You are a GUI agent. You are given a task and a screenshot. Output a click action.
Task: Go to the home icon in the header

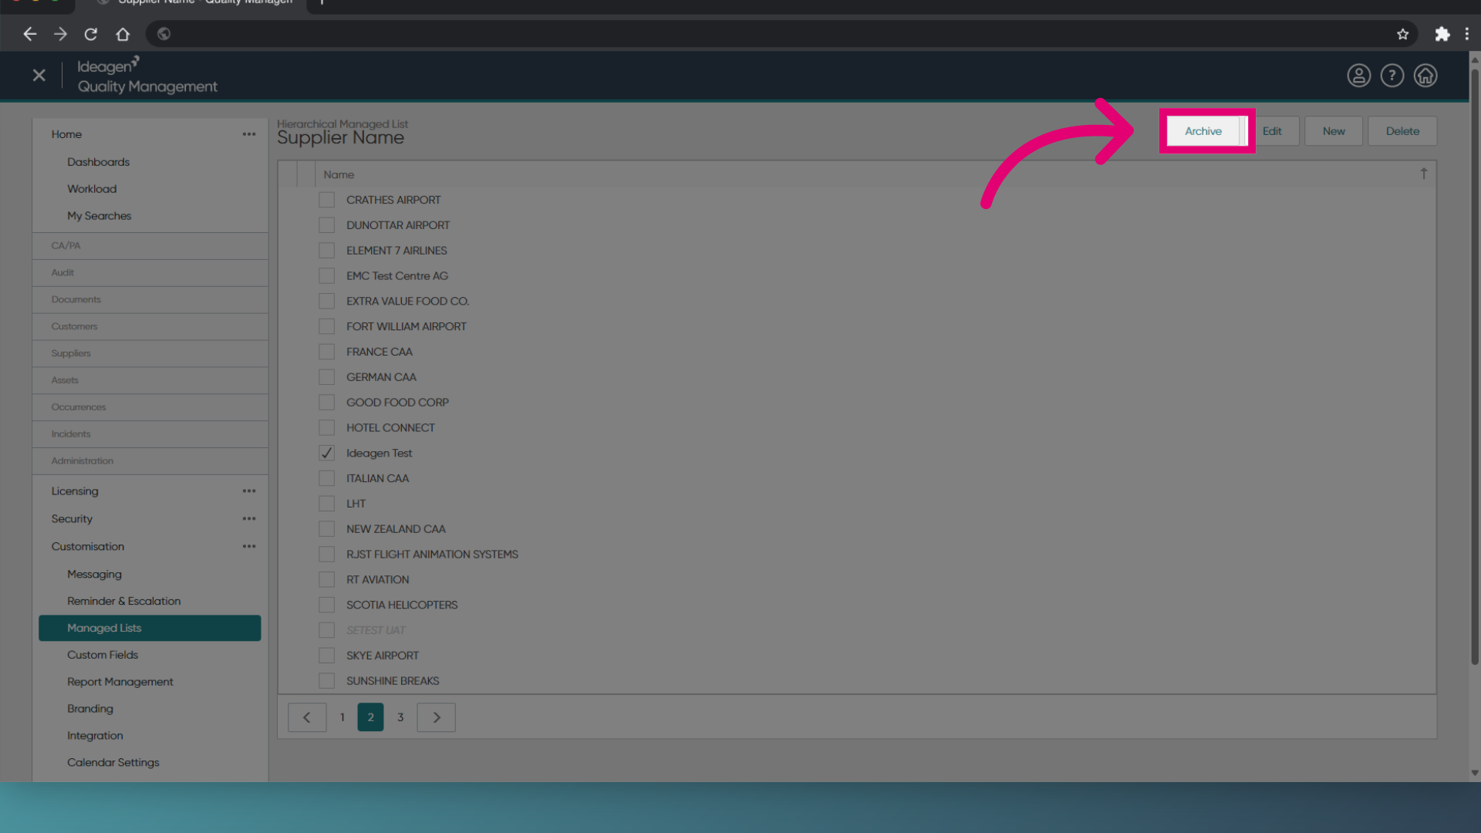(x=1425, y=76)
